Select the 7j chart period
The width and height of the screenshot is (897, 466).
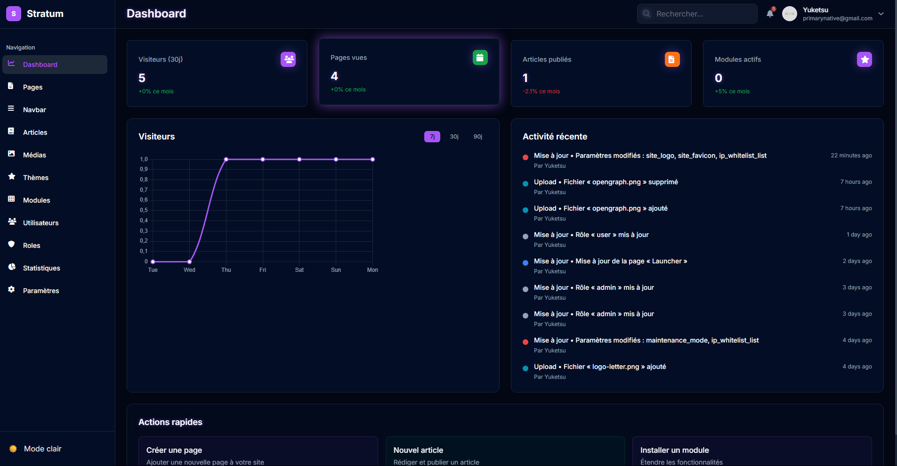coord(432,137)
